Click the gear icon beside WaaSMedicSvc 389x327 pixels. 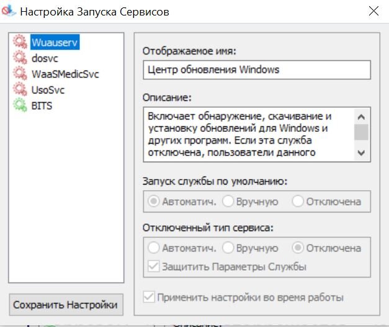pyautogui.click(x=20, y=74)
